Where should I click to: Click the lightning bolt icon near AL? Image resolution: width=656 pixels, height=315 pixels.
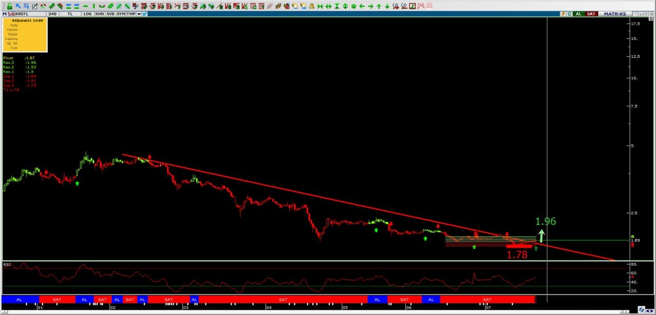coord(563,14)
